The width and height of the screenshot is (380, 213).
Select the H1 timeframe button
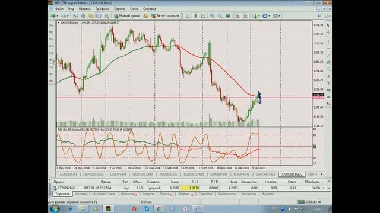point(51,53)
